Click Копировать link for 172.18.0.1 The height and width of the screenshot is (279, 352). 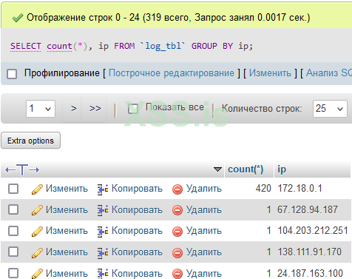137,189
